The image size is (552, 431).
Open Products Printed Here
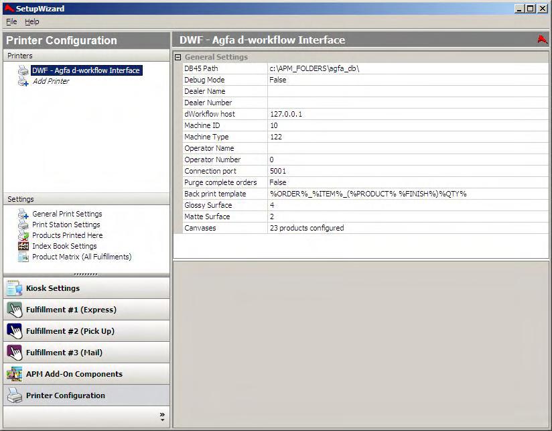click(x=68, y=235)
